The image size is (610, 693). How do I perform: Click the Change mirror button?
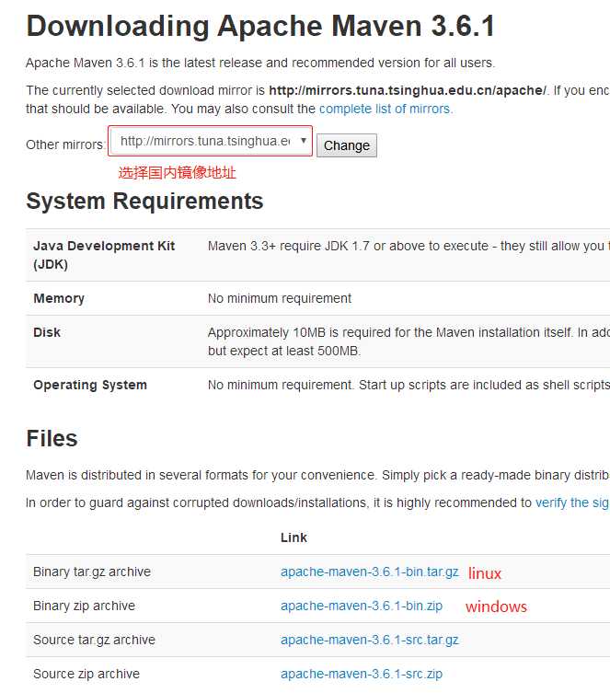click(x=347, y=145)
